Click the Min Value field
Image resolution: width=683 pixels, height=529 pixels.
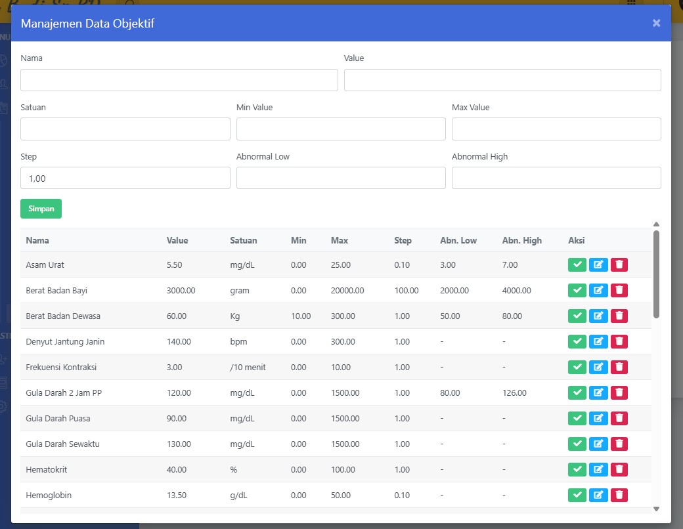pyautogui.click(x=340, y=129)
